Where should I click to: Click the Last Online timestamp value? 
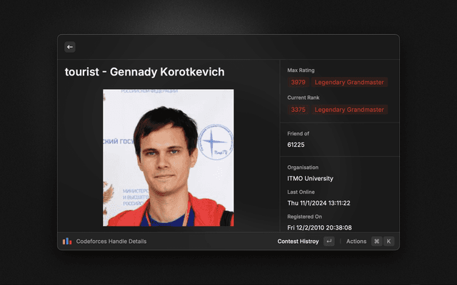(318, 203)
